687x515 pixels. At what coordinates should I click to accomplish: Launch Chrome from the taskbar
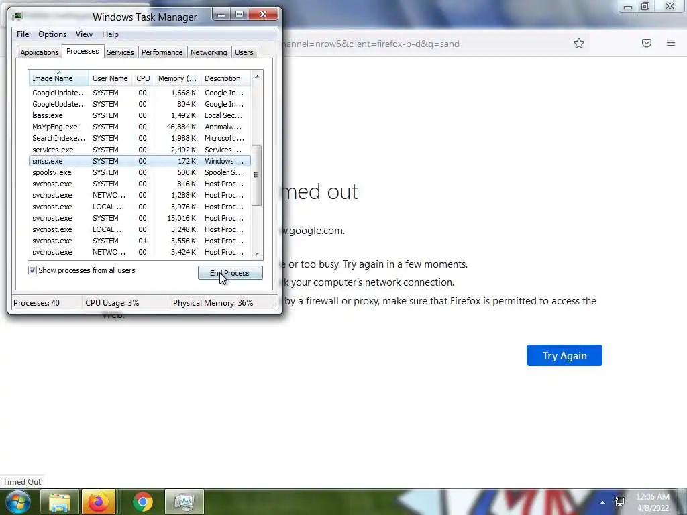pos(143,502)
